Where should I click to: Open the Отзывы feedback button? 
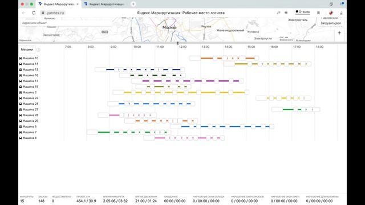click(x=303, y=12)
